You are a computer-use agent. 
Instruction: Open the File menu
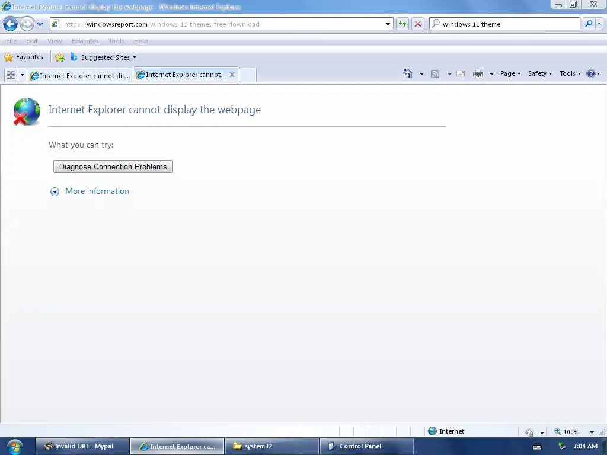(11, 41)
